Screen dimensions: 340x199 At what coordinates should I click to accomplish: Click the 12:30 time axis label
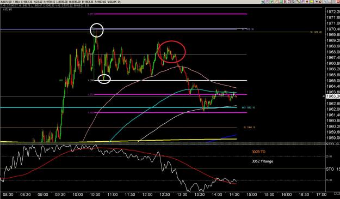tap(165, 195)
